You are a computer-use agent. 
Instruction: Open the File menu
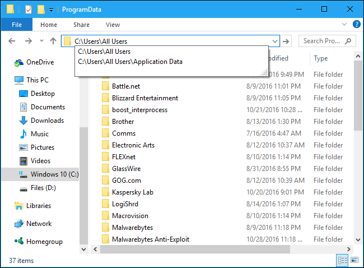tap(16, 25)
